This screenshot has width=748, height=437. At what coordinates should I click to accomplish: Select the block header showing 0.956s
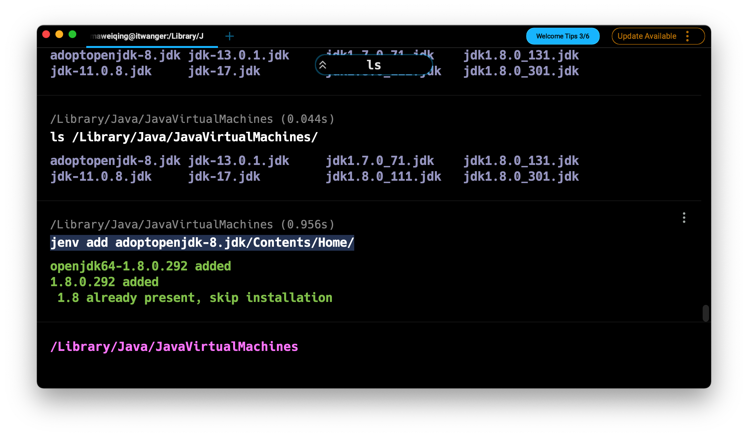(192, 225)
